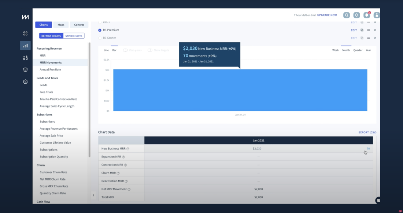
Task: Open the dashboard grid icon at sidebar top
Action: (x=25, y=33)
